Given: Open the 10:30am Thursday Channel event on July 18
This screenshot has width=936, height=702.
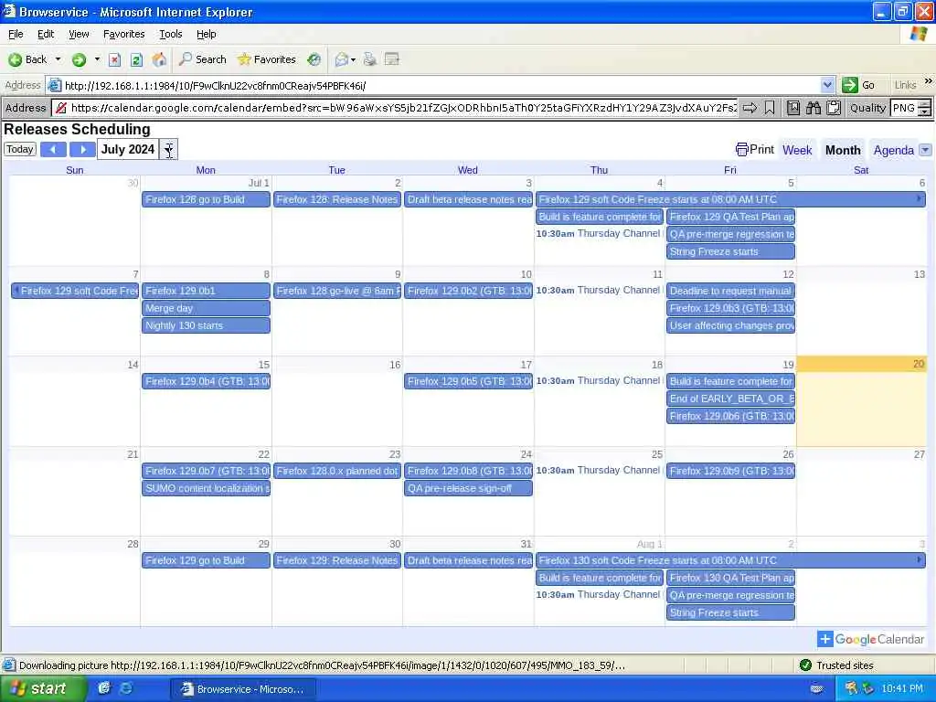Looking at the screenshot, I should coord(599,381).
